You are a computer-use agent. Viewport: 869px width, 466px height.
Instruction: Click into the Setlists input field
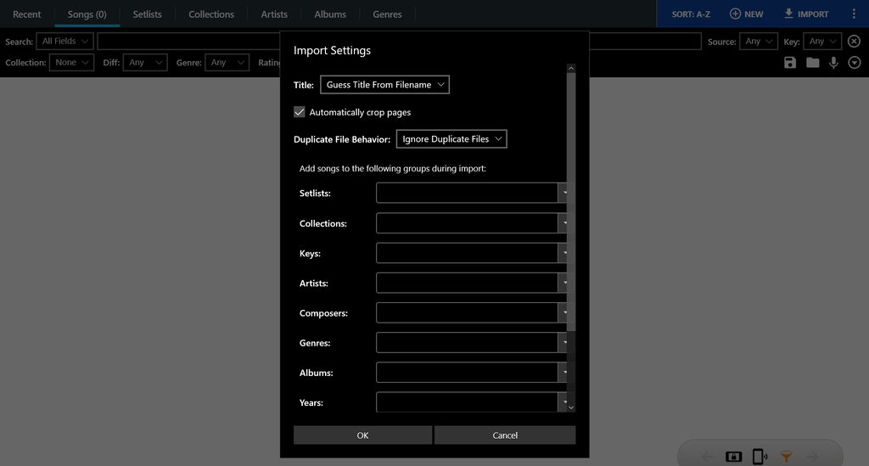pyautogui.click(x=467, y=193)
